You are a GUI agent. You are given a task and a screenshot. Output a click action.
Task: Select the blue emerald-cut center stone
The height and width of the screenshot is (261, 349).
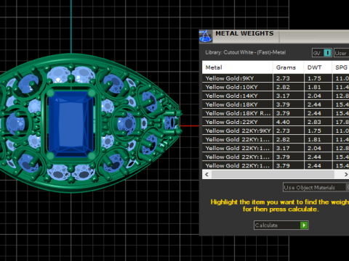coord(71,124)
